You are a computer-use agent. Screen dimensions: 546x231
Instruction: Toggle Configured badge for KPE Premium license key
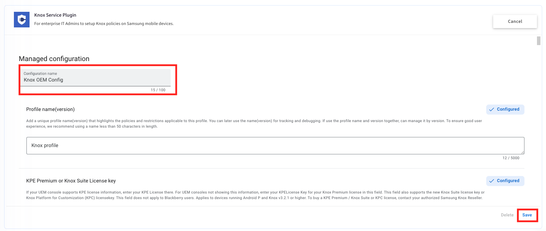point(505,181)
